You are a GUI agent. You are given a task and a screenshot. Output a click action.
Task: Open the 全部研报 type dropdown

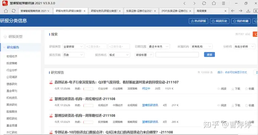coord(73,47)
